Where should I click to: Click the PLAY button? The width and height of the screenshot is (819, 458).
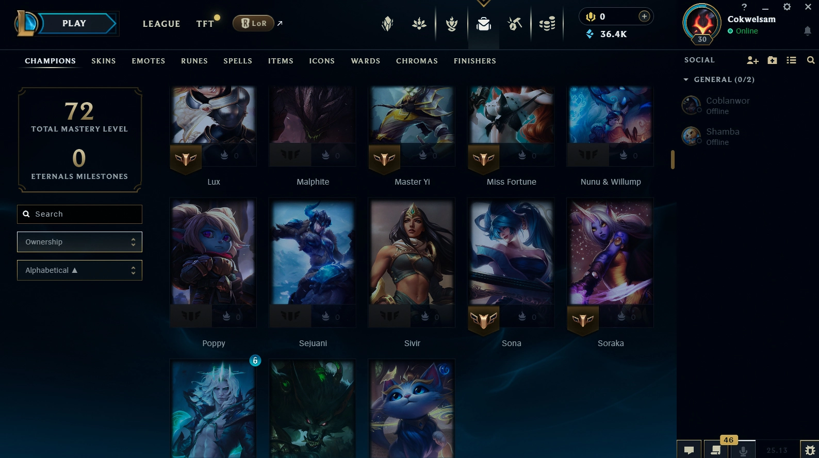point(74,23)
